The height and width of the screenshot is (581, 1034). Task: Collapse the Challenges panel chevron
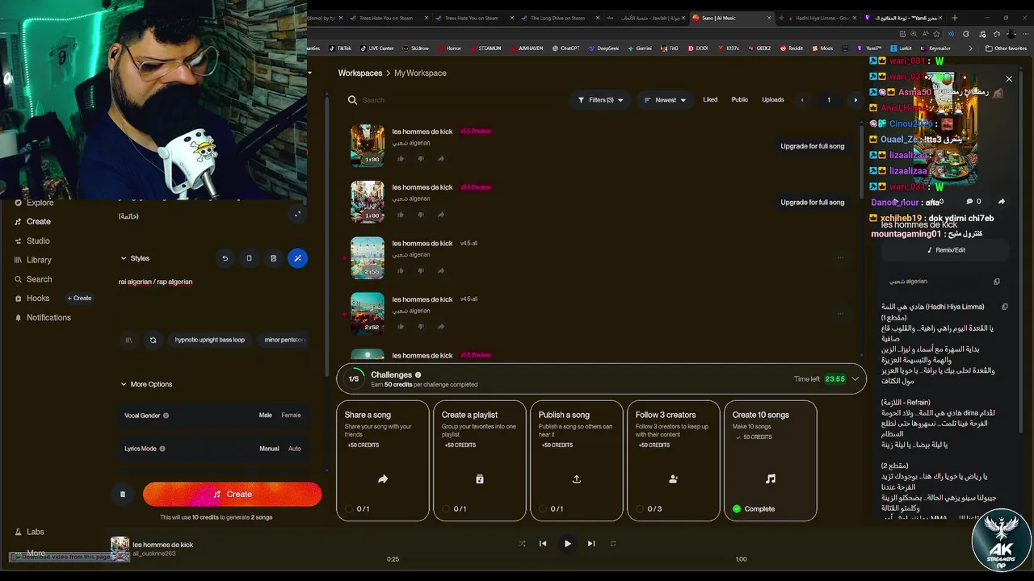tap(855, 378)
